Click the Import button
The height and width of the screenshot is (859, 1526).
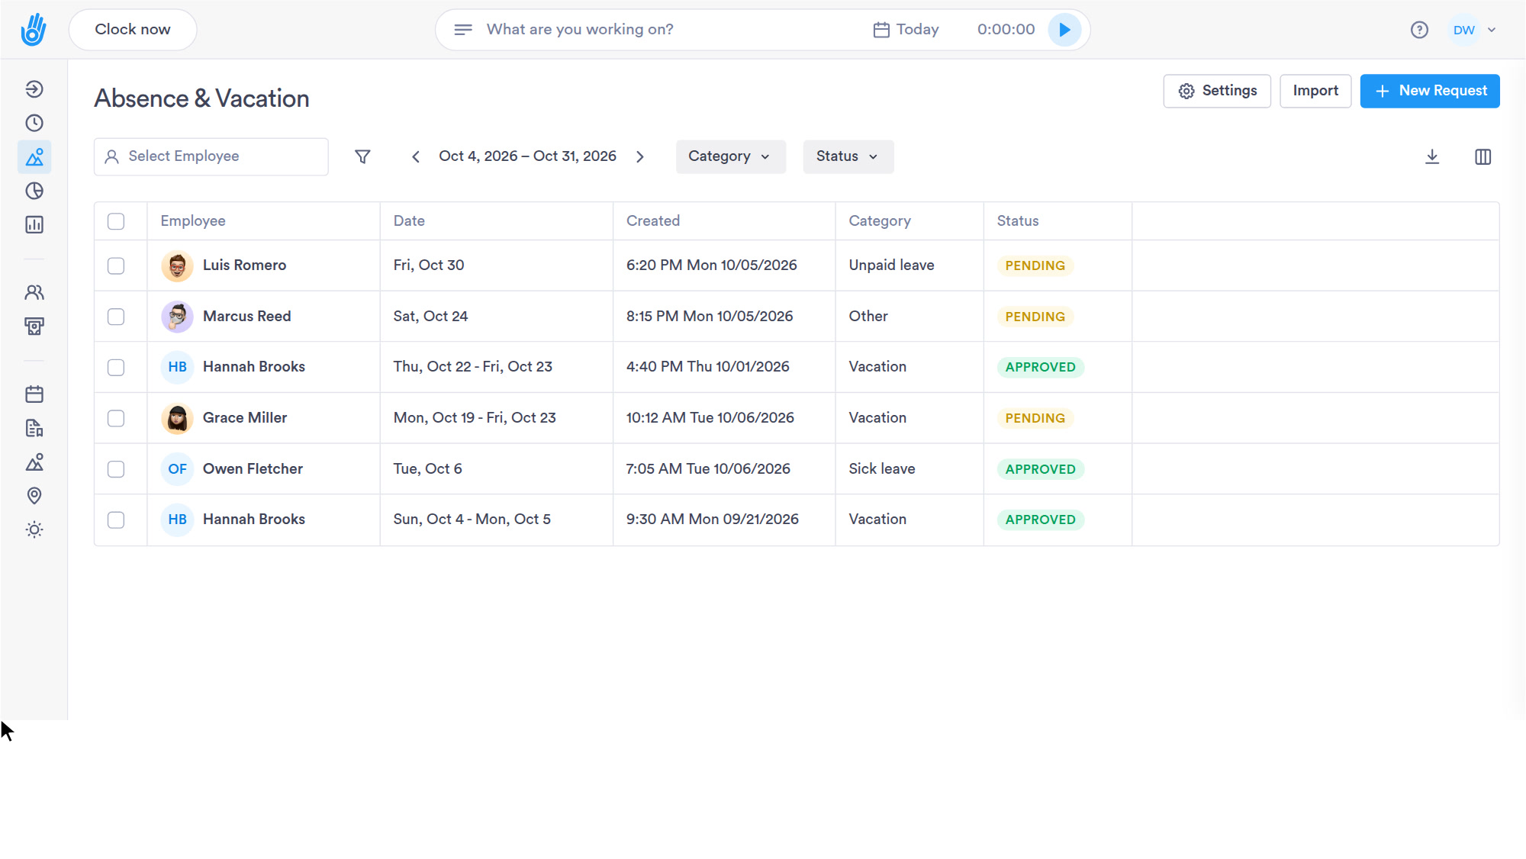click(x=1315, y=91)
